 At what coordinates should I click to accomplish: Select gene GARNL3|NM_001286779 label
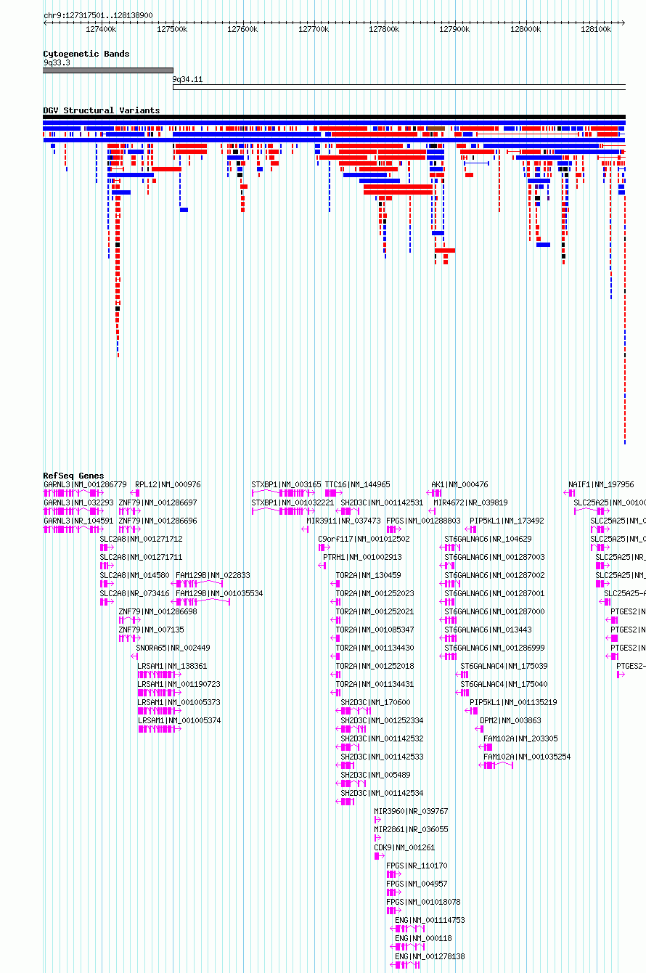tap(85, 484)
